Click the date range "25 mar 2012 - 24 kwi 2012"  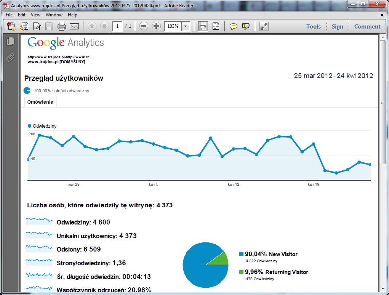[x=333, y=76]
